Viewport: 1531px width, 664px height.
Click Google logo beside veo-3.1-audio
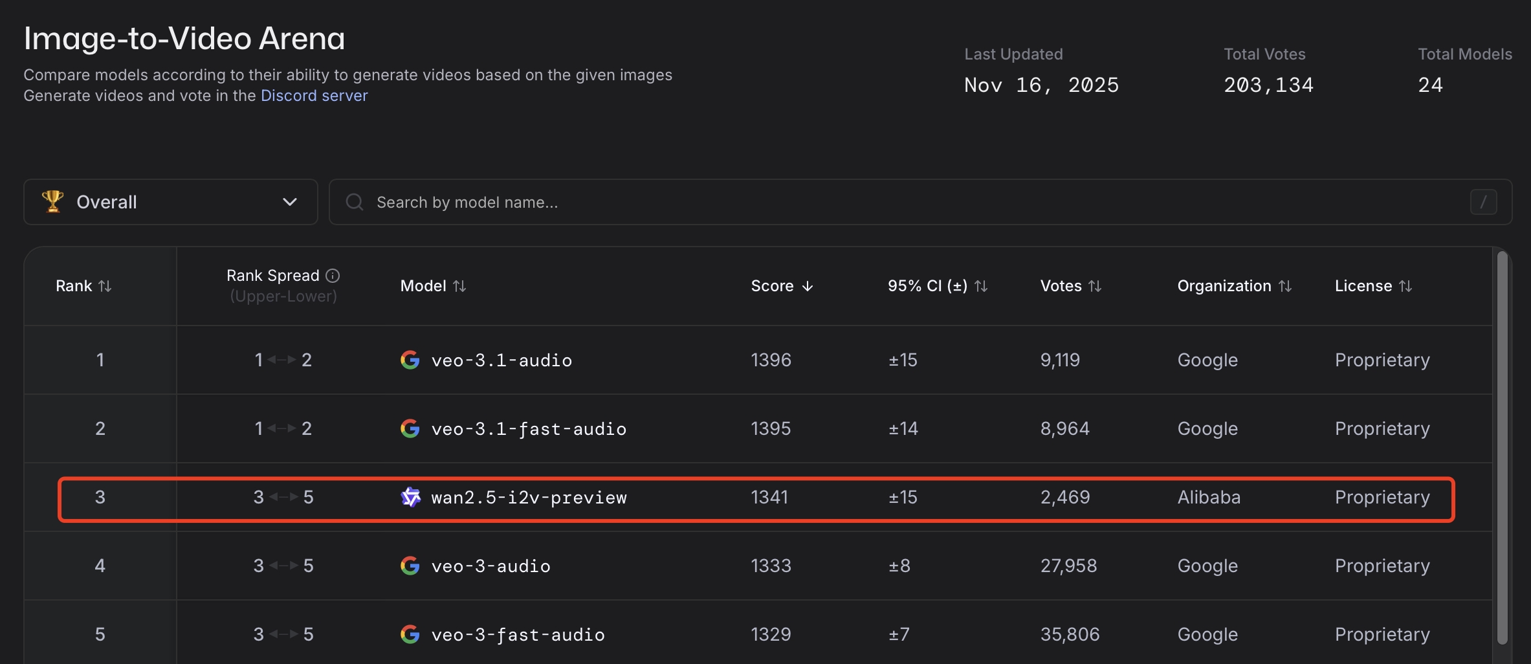pyautogui.click(x=410, y=360)
